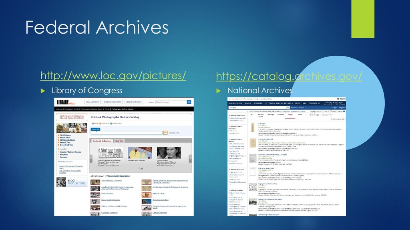Click REGISTER in the National Archives nav bar
The image size is (410, 230).
point(258,103)
